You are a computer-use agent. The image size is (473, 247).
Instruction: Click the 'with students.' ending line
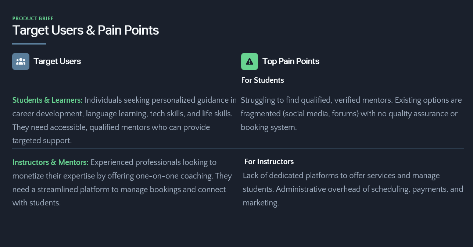point(36,203)
